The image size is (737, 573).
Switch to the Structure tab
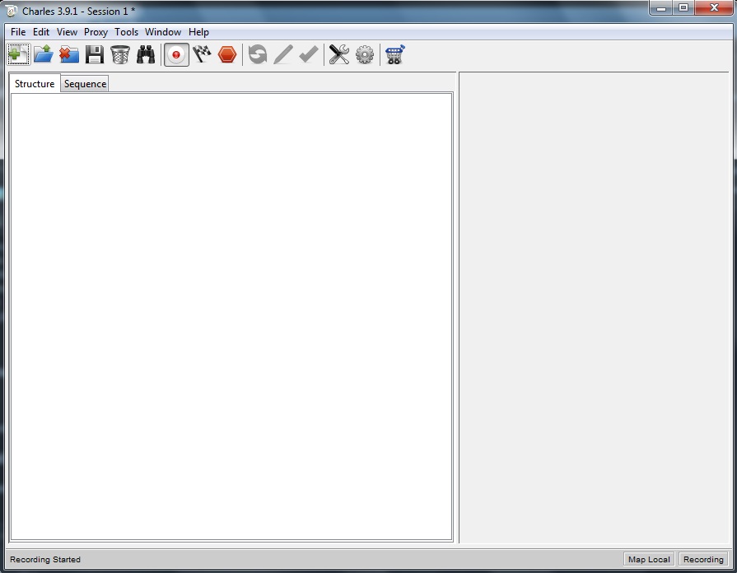pyautogui.click(x=35, y=84)
